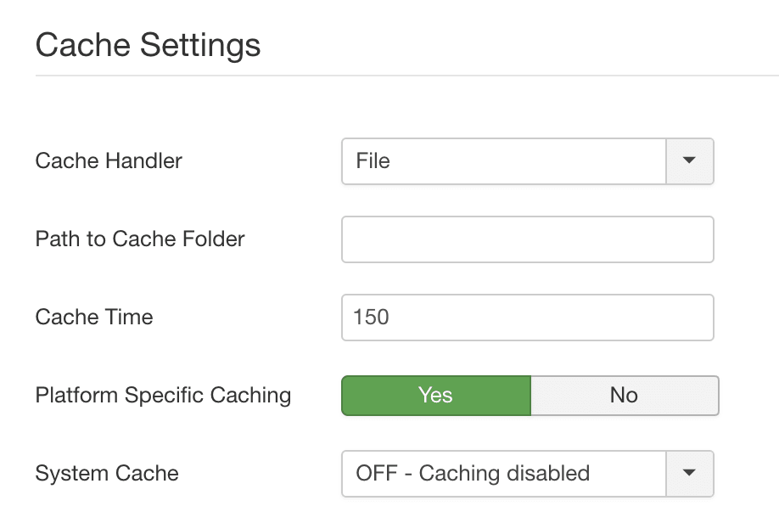Select the Cache Handler label
This screenshot has width=779, height=523.
108,161
